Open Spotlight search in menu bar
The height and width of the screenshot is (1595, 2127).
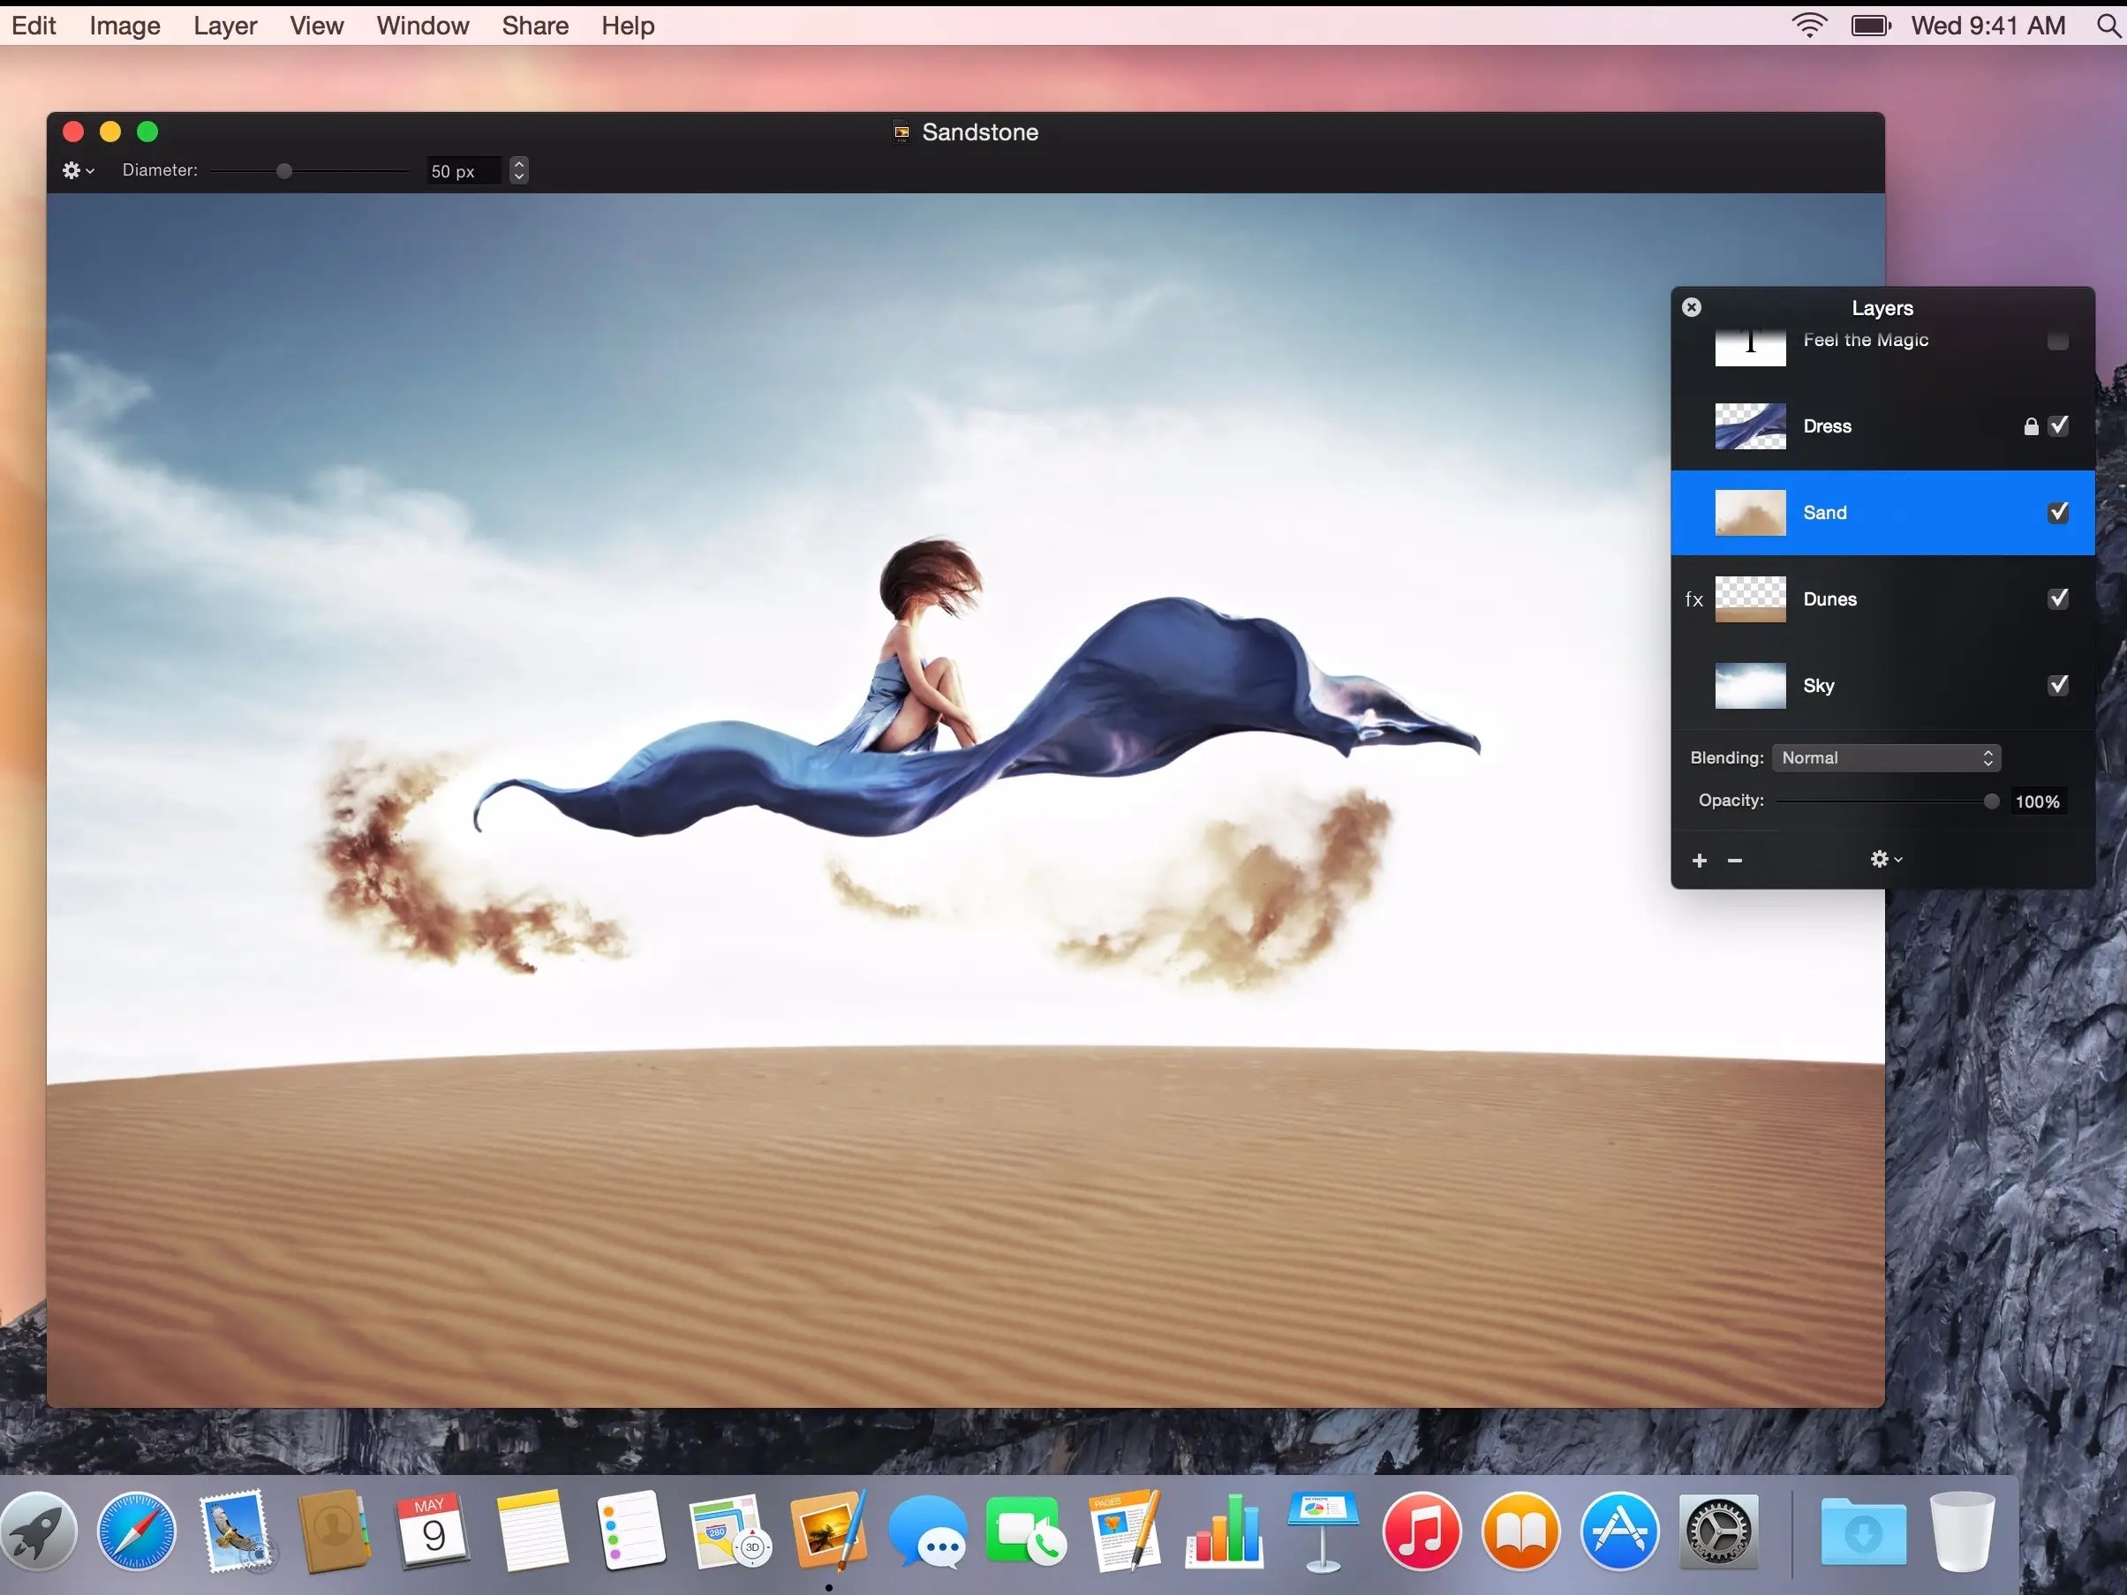(2108, 26)
